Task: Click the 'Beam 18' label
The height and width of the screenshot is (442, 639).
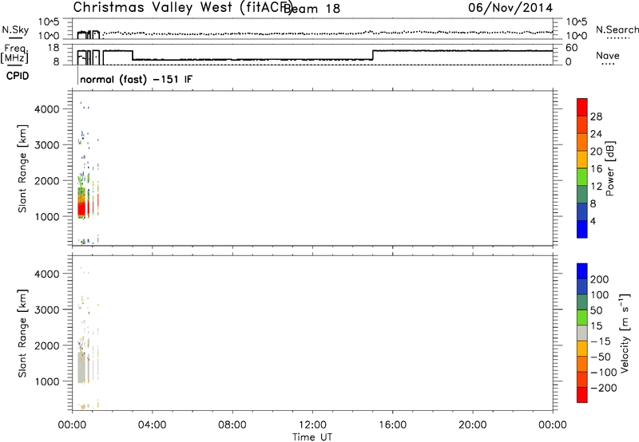Action: click(x=312, y=9)
